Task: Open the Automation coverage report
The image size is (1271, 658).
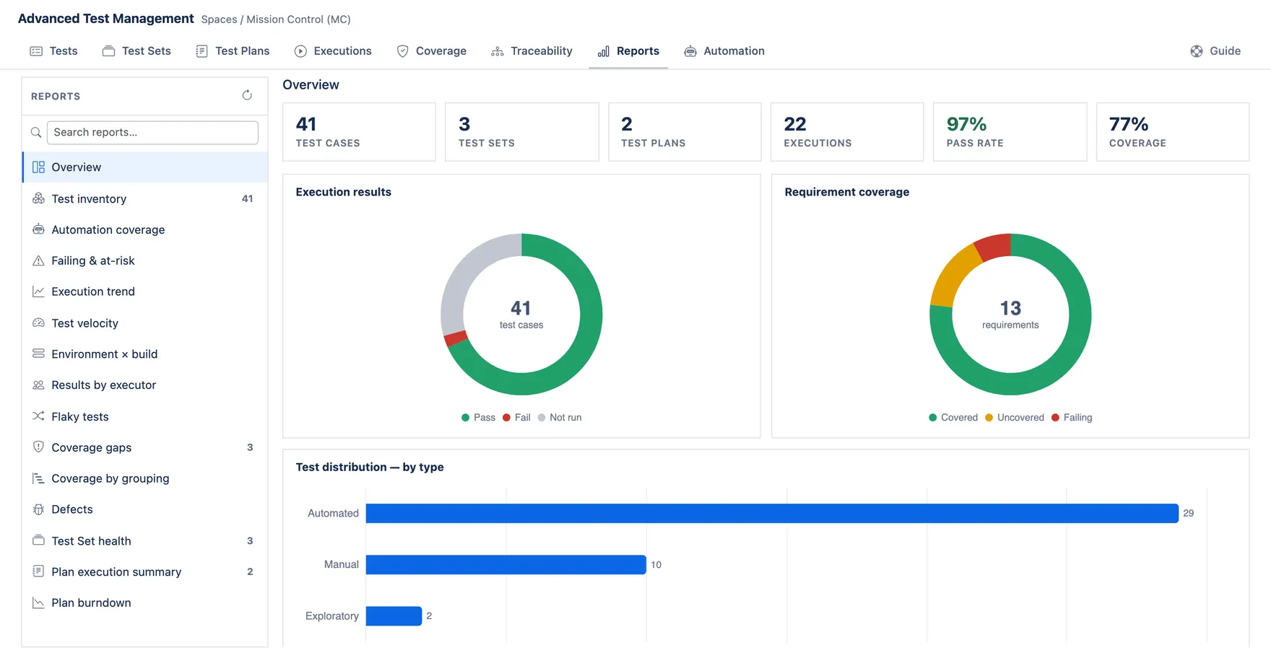Action: [145, 229]
